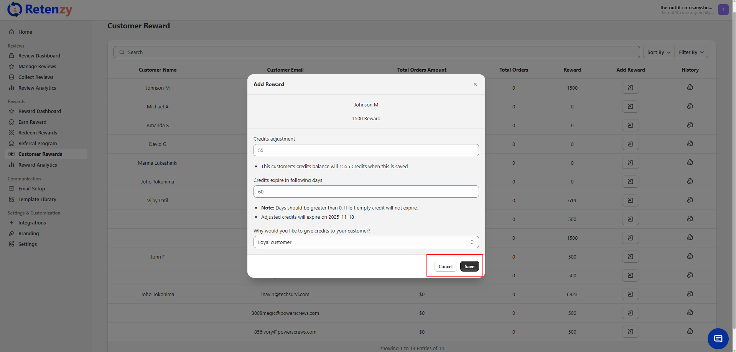Open the Sort By dropdown

tap(659, 52)
